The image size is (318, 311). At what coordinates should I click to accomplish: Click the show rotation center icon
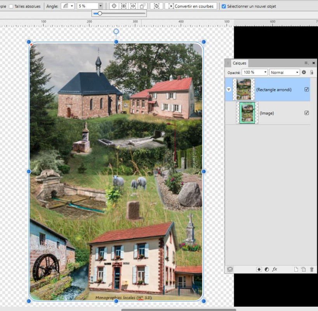click(x=114, y=6)
